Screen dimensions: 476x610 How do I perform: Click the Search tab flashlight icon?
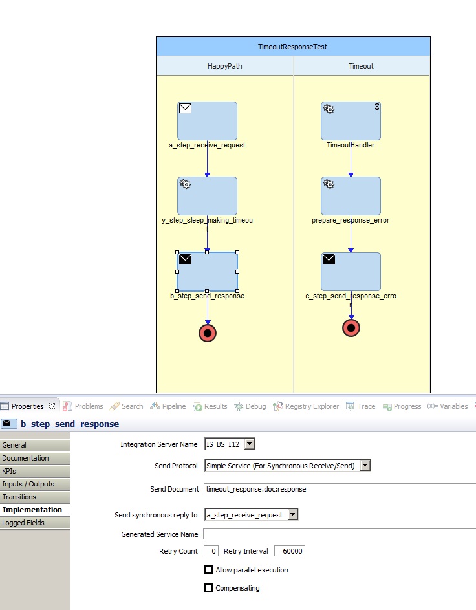coord(114,406)
